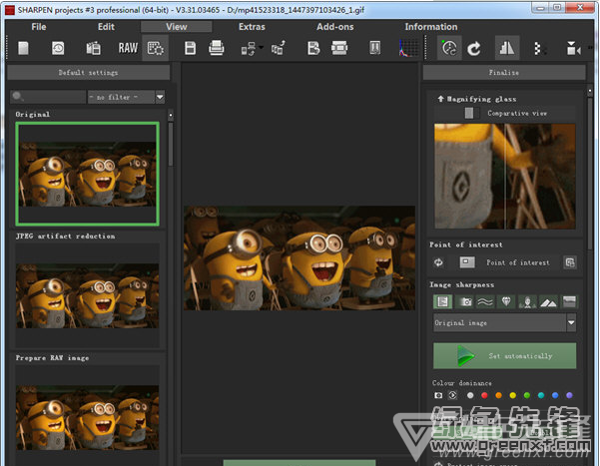Click the preset search input field
Image resolution: width=600 pixels, height=466 pixels.
coord(48,97)
